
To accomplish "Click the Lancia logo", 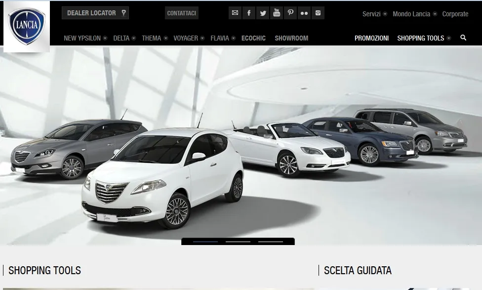I will (x=27, y=26).
